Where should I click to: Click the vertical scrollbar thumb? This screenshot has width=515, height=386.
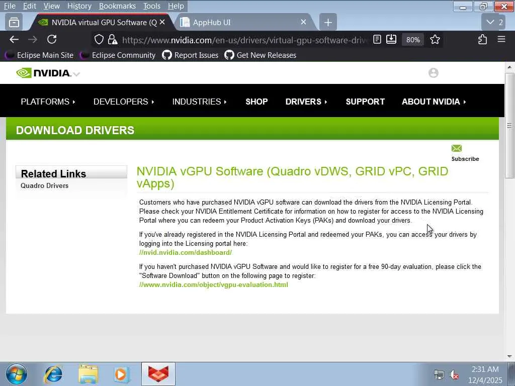tap(509, 126)
